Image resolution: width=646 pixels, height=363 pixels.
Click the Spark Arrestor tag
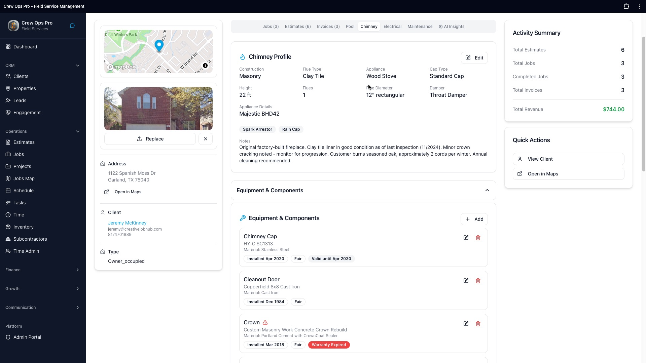point(257,129)
